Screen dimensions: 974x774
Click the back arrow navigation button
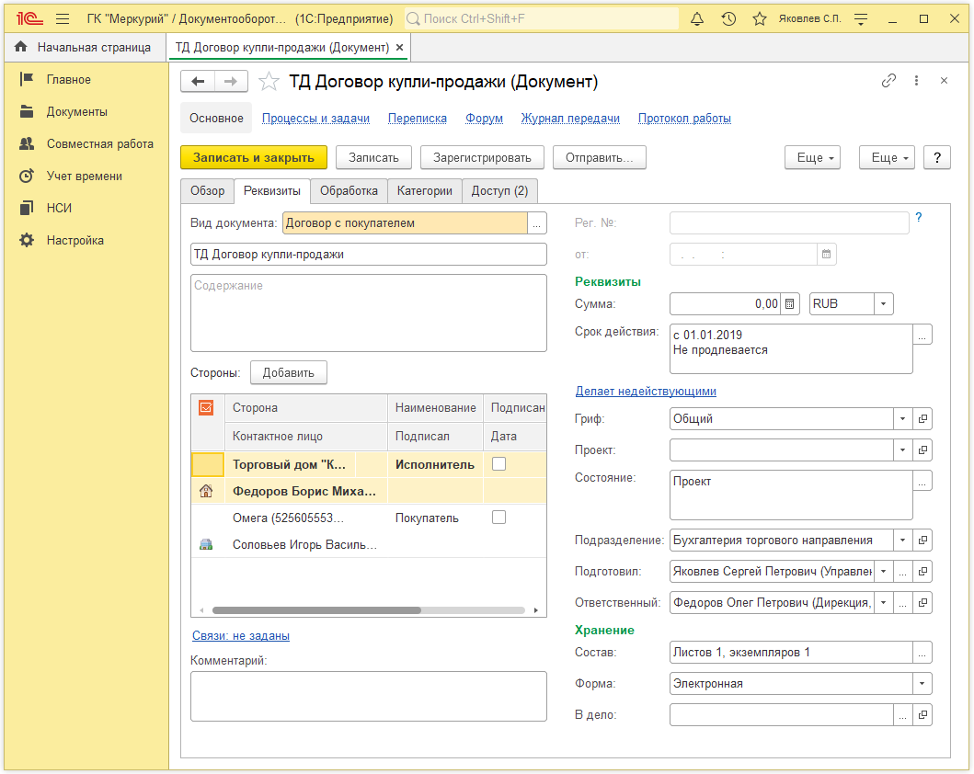tap(198, 82)
